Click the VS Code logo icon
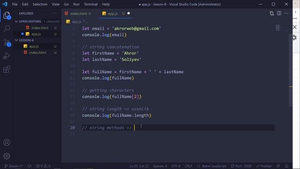This screenshot has width=300, height=169. click(x=5, y=4)
